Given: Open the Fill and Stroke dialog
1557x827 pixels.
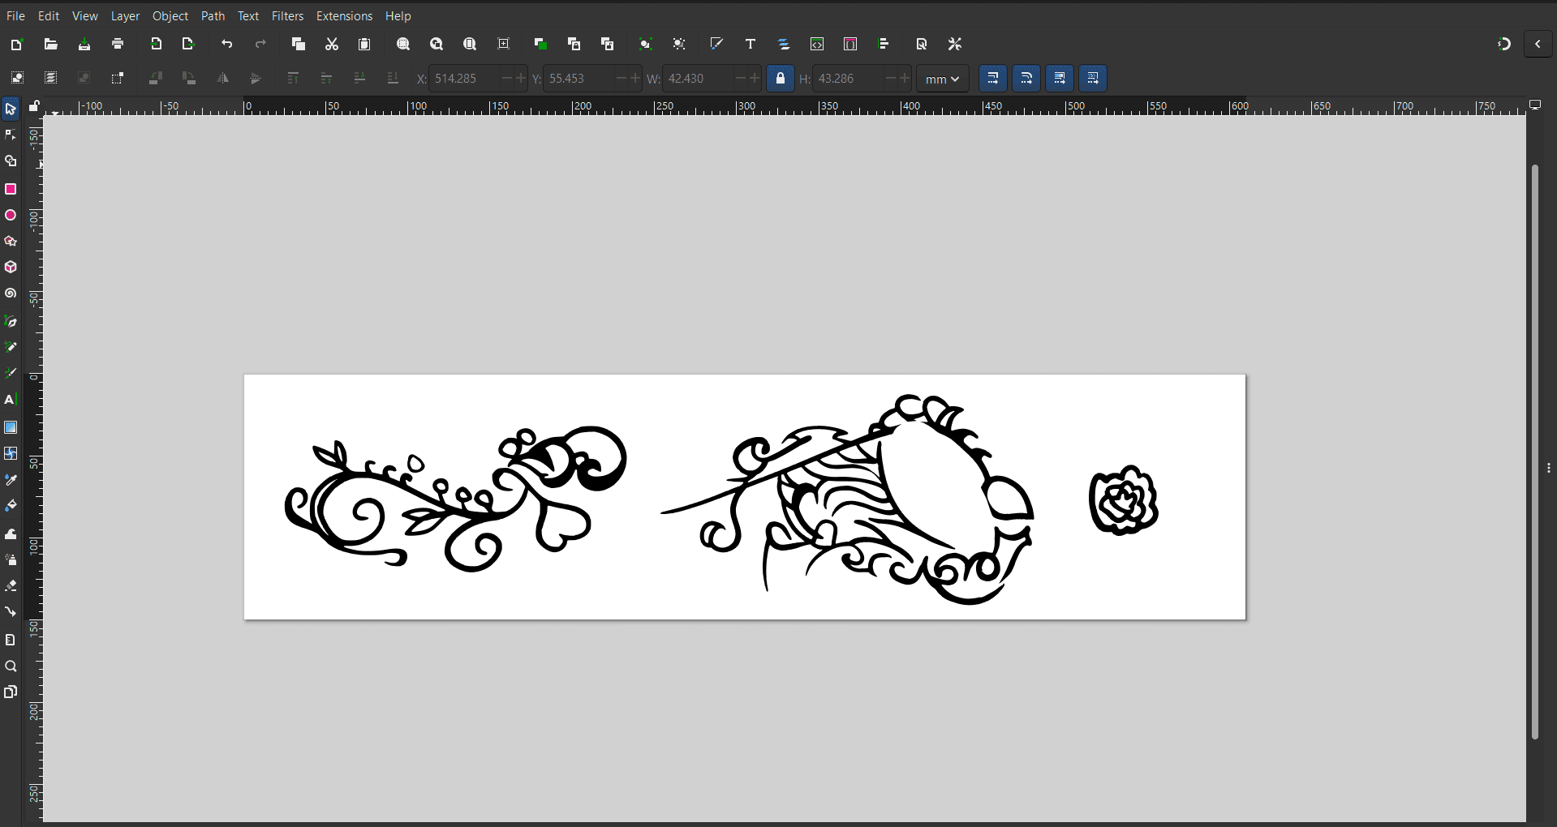Looking at the screenshot, I should (716, 44).
